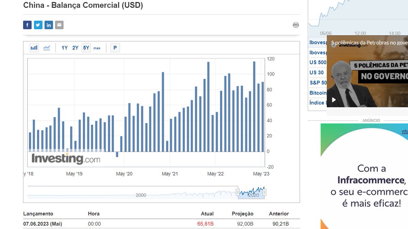Select the 2Y time range
The height and width of the screenshot is (229, 408).
click(x=75, y=48)
